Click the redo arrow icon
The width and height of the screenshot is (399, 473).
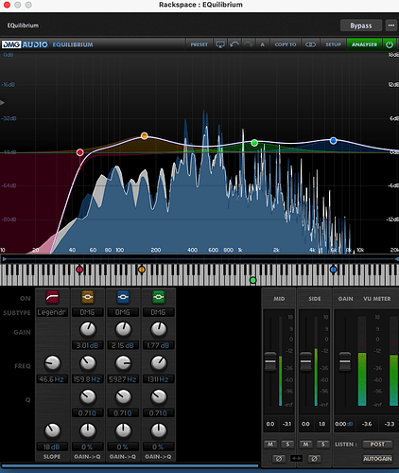tap(249, 44)
